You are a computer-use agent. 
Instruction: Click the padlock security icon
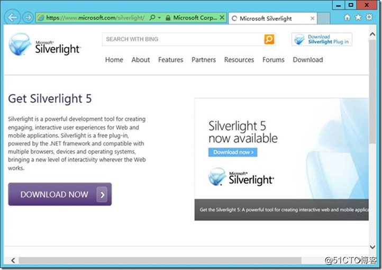pos(168,18)
